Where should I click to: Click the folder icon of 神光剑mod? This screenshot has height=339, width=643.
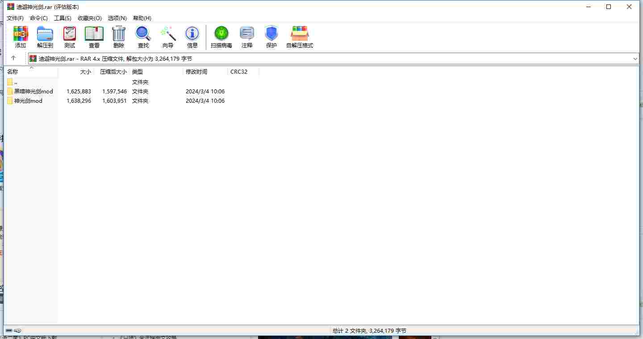click(x=10, y=100)
